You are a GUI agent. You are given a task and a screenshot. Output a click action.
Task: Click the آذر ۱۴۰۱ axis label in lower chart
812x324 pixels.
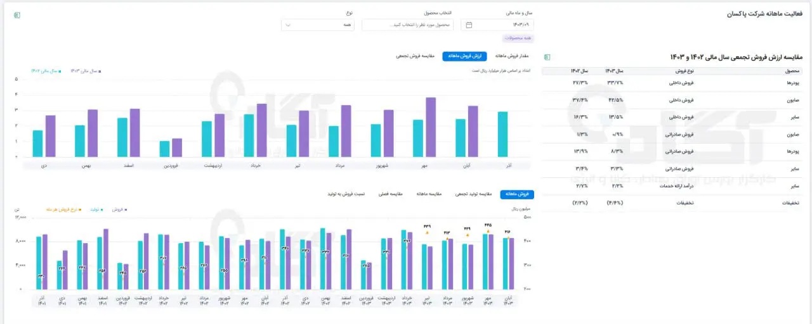point(42,299)
